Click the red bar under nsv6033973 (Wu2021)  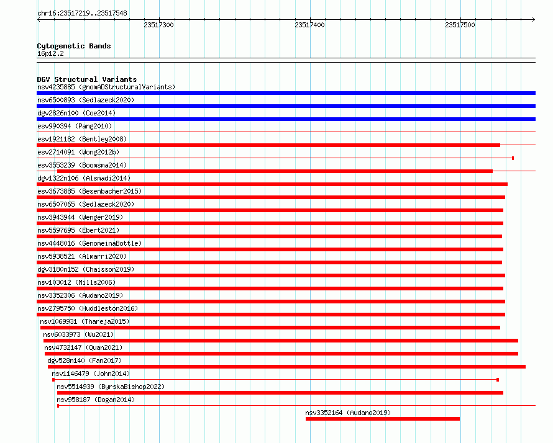click(x=281, y=341)
